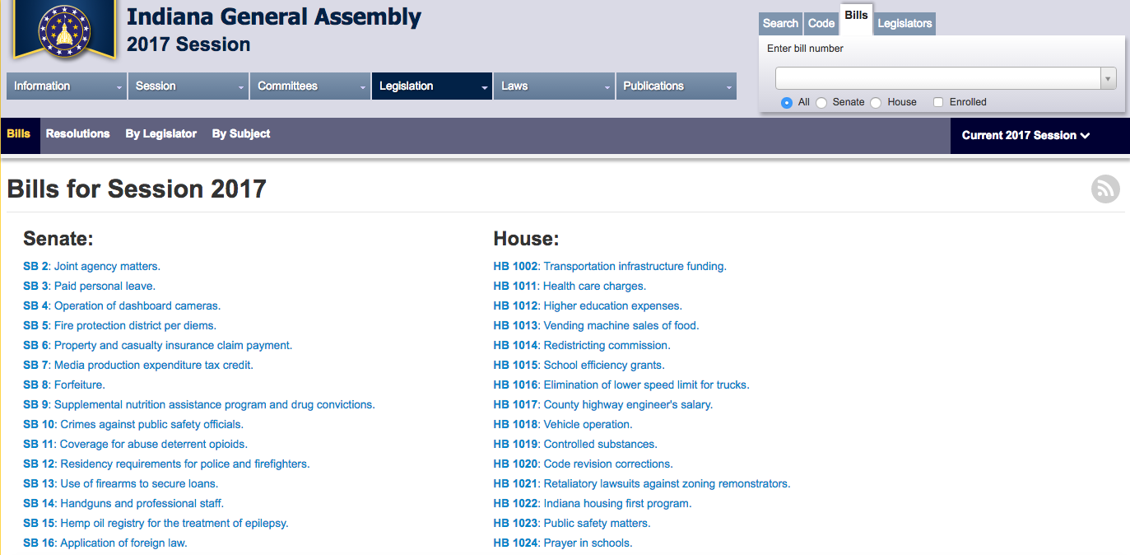1130x555 pixels.
Task: Focus the bill number input field
Action: tap(938, 78)
